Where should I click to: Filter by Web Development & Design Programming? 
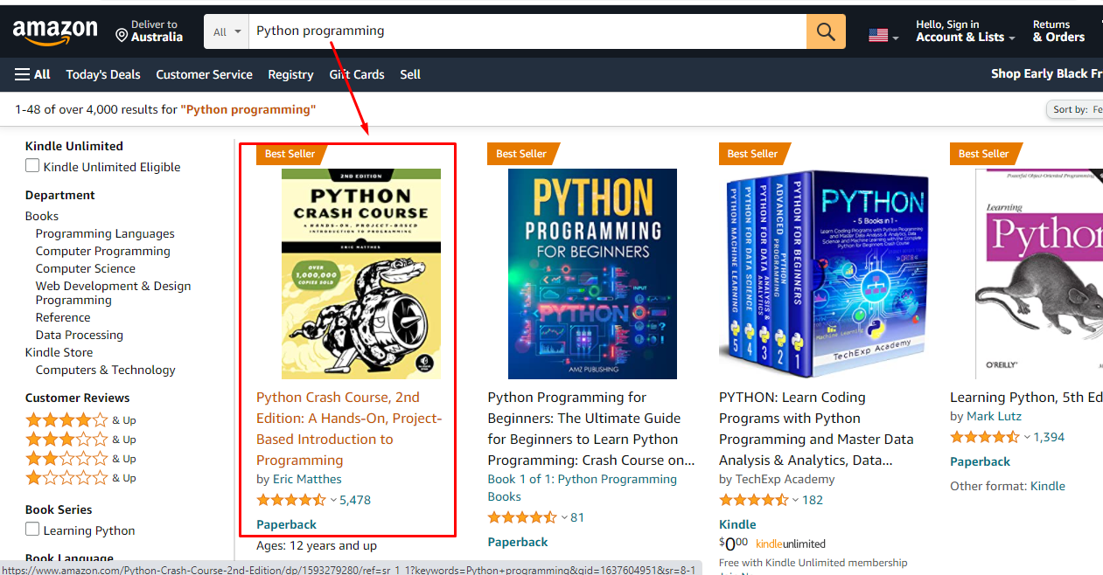click(113, 293)
